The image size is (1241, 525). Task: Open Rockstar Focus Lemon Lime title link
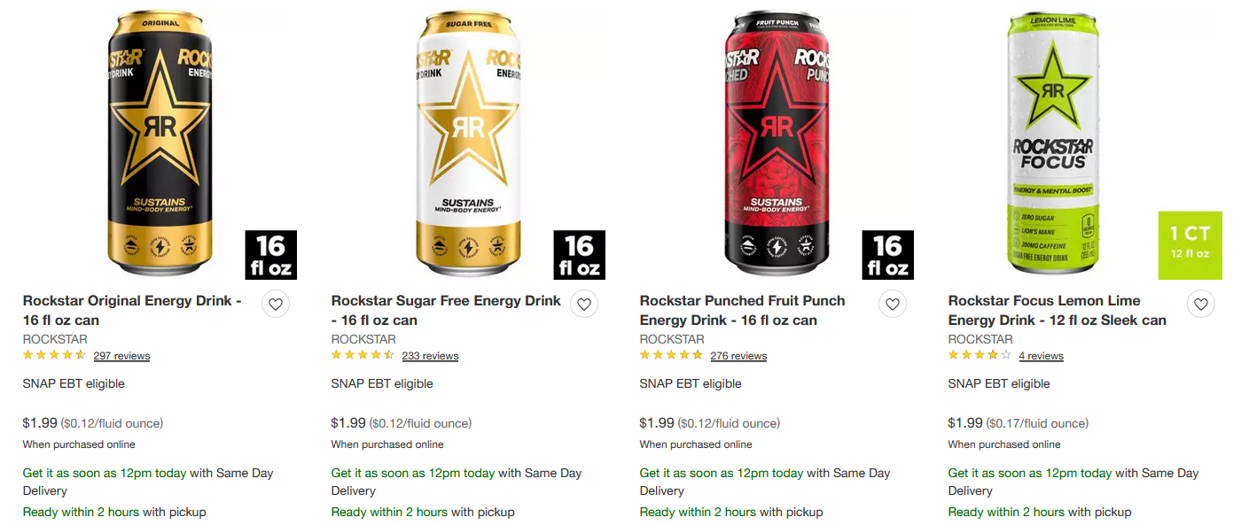click(1057, 310)
